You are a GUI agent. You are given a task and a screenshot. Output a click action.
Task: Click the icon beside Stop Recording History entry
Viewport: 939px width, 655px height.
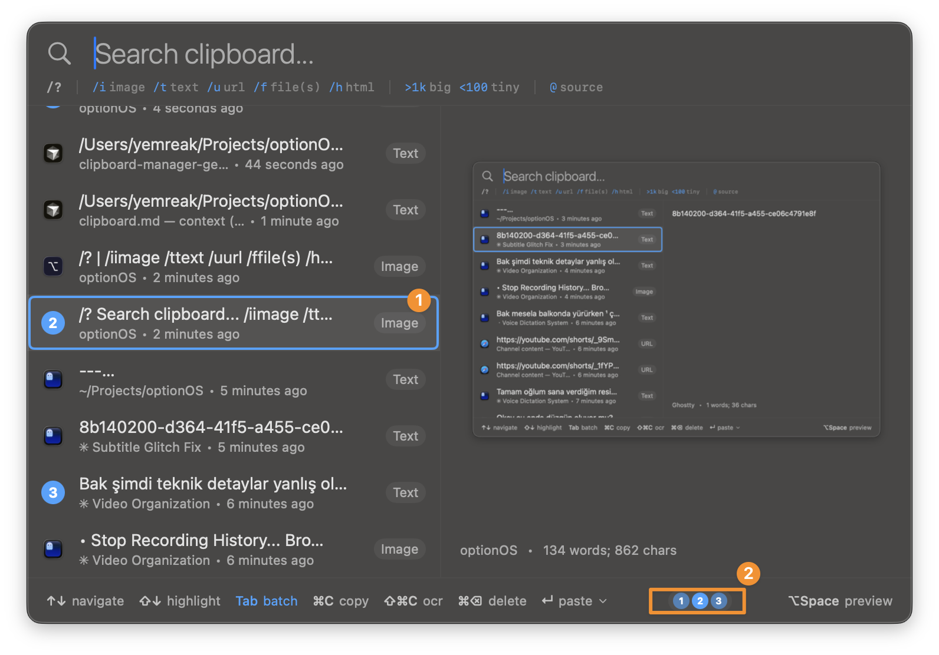pos(54,550)
